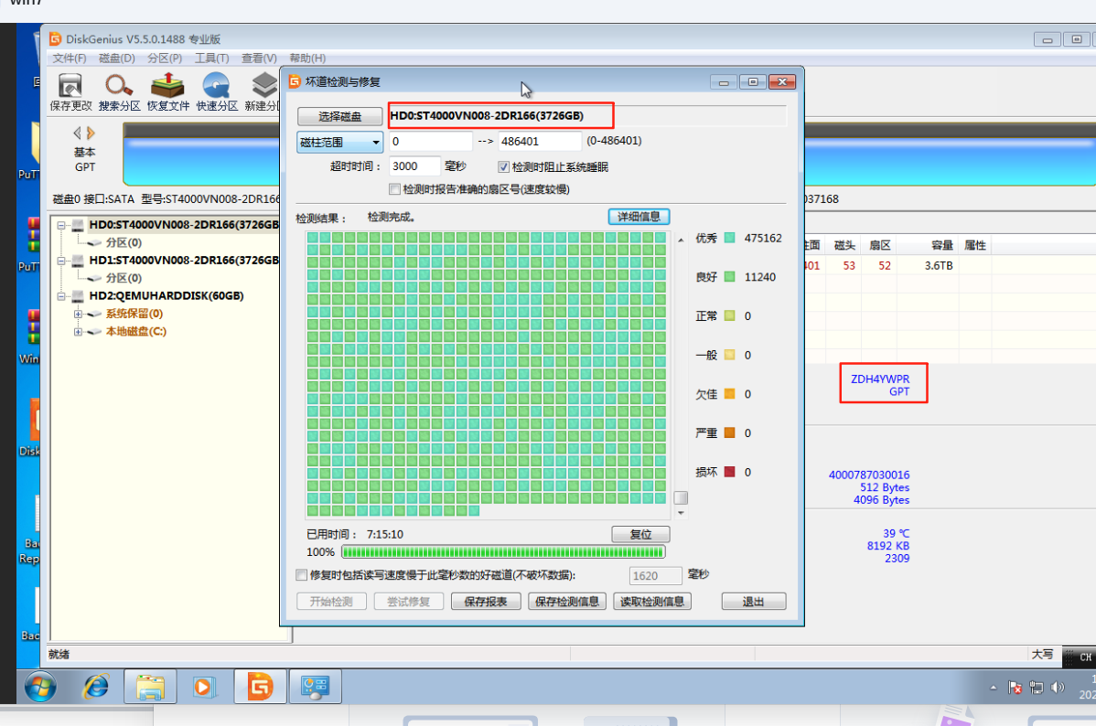The height and width of the screenshot is (726, 1096).
Task: Expand the Local Disk C node
Action: click(78, 332)
